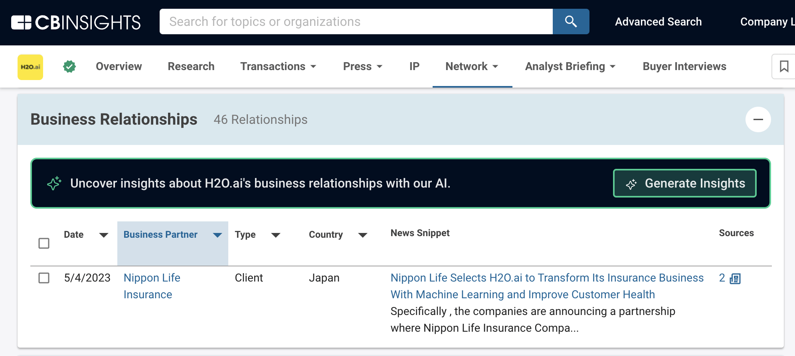This screenshot has height=356, width=795.
Task: Open the Advanced Search page
Action: pyautogui.click(x=658, y=22)
